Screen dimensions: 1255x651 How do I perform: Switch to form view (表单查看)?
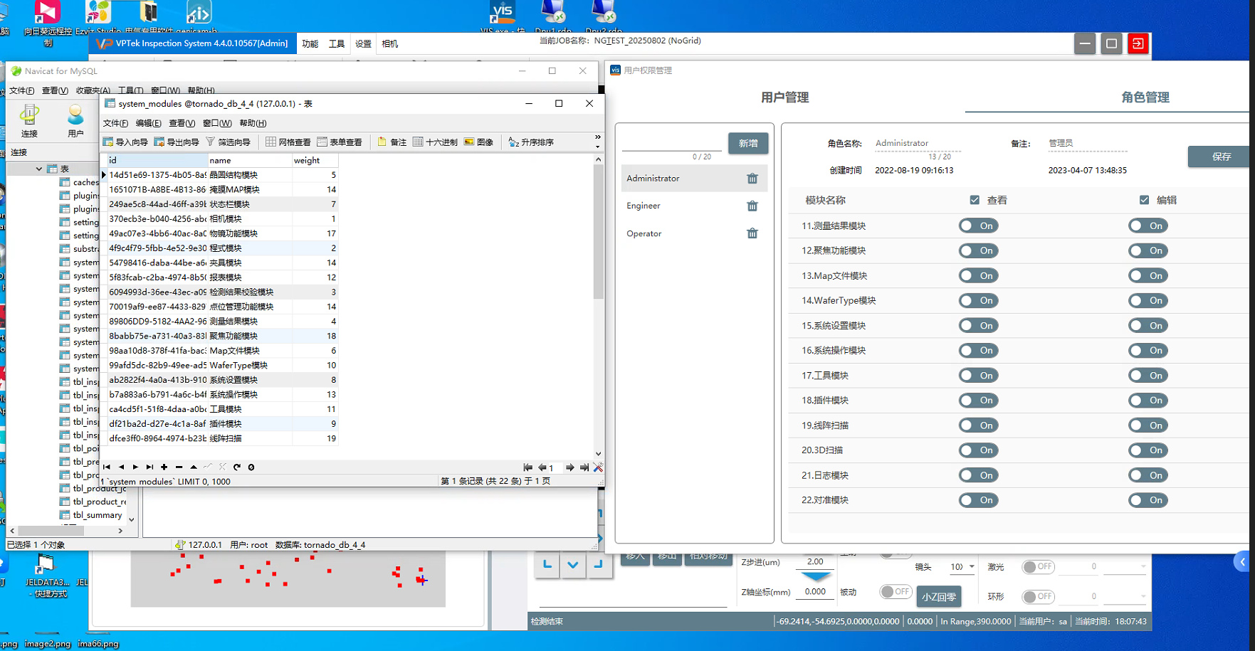[340, 142]
